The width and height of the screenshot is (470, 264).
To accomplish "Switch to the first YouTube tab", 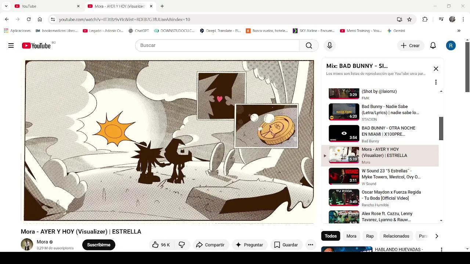I will pos(47,6).
